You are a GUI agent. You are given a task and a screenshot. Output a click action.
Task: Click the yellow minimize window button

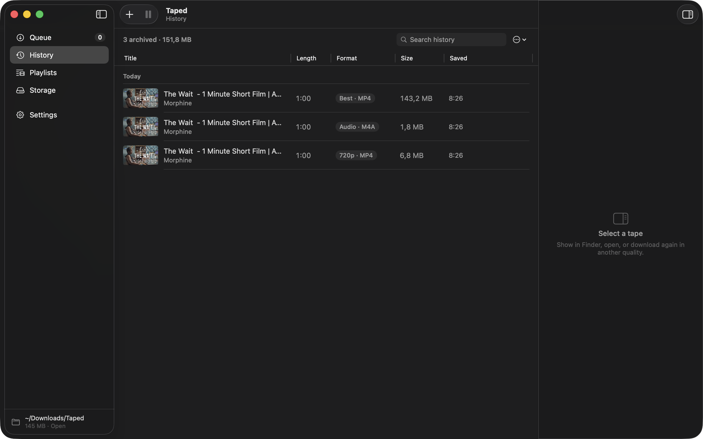click(27, 14)
